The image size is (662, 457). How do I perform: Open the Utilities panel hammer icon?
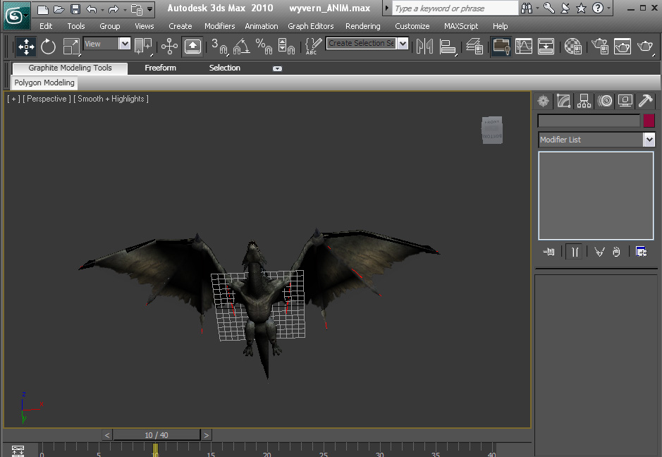645,101
